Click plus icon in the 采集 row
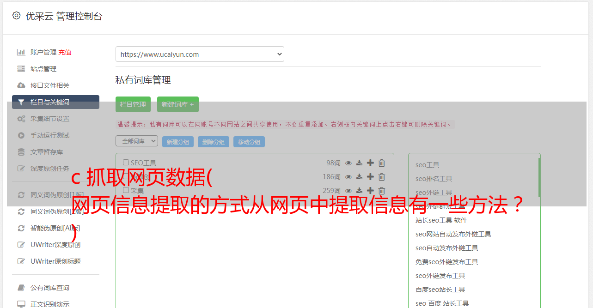This screenshot has width=593, height=308. coord(370,190)
